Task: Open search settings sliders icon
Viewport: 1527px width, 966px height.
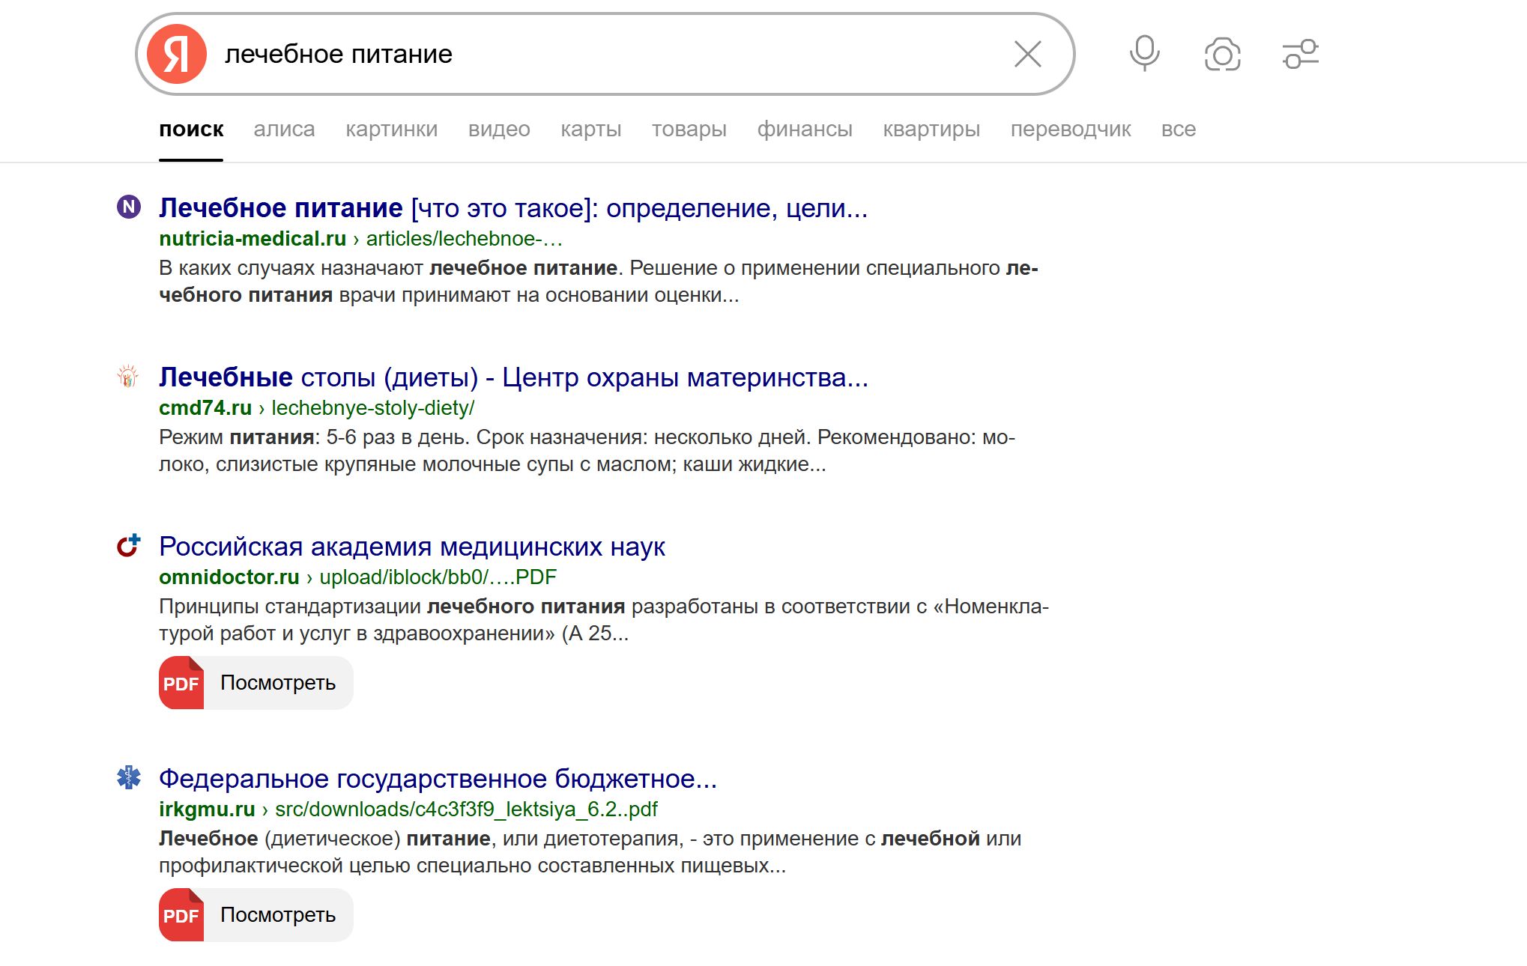Action: [1300, 54]
